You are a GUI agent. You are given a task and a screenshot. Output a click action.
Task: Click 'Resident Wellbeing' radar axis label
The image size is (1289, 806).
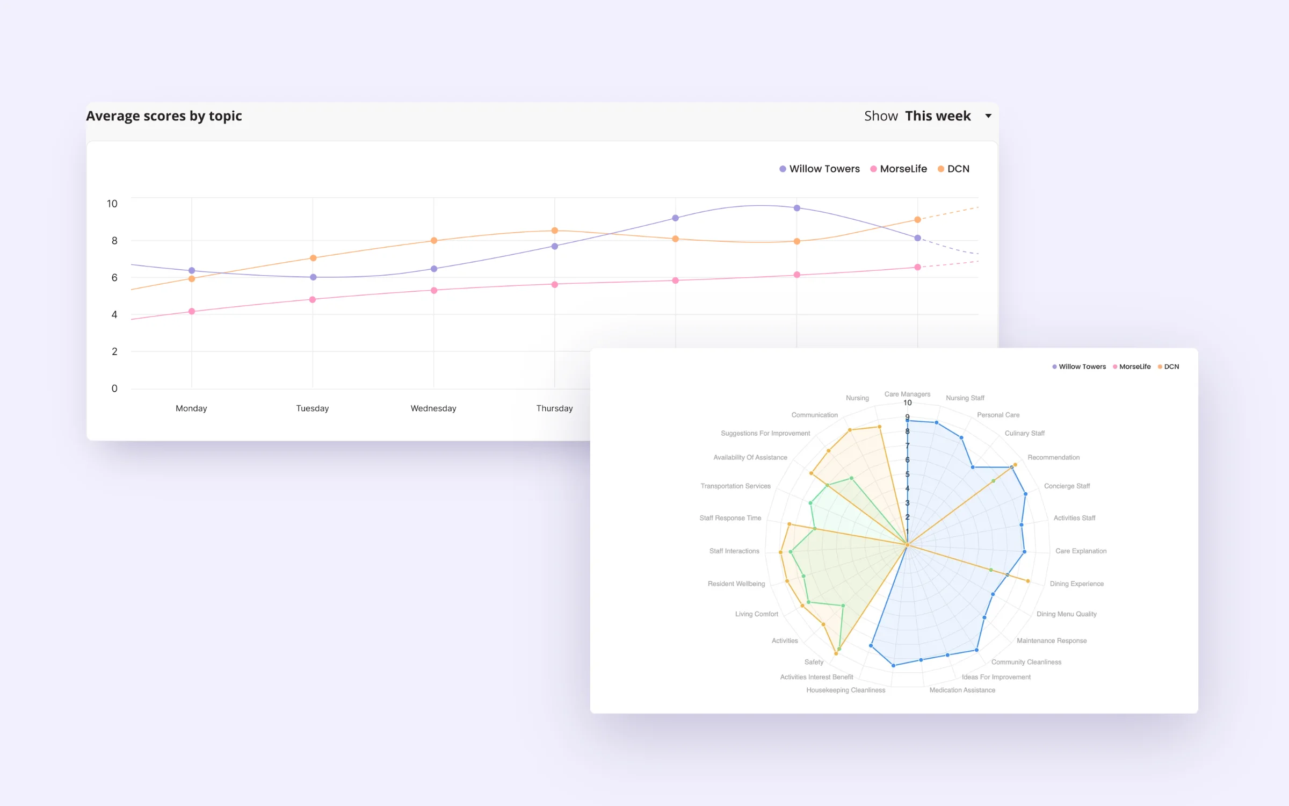(736, 584)
